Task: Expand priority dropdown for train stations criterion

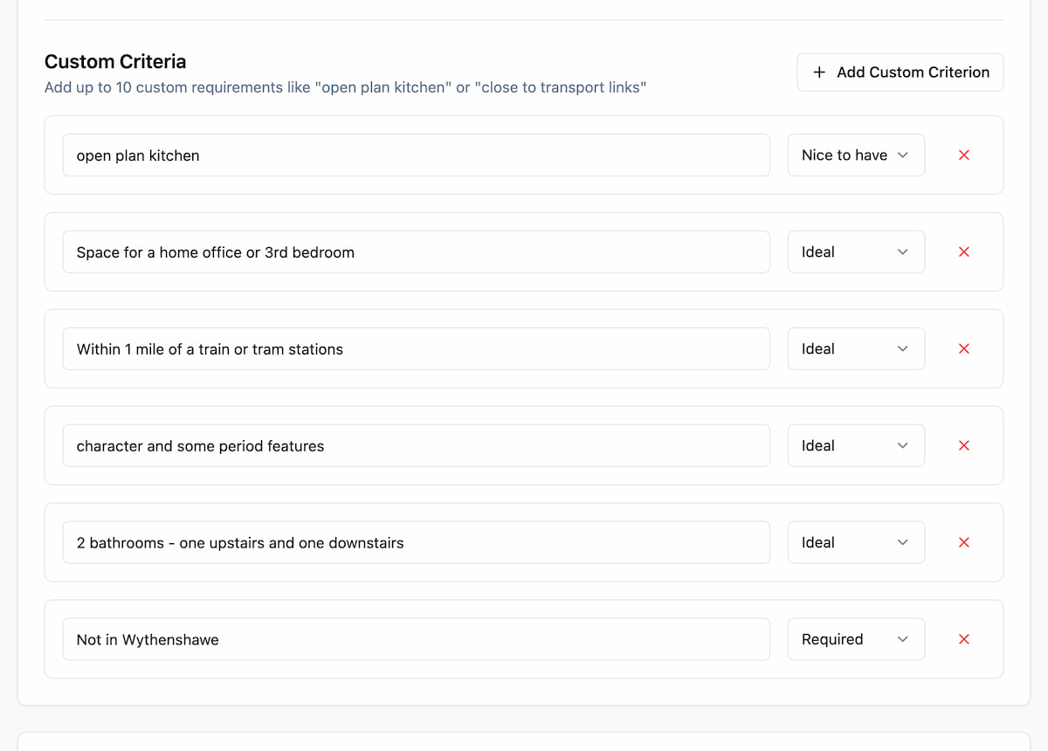Action: pyautogui.click(x=855, y=349)
